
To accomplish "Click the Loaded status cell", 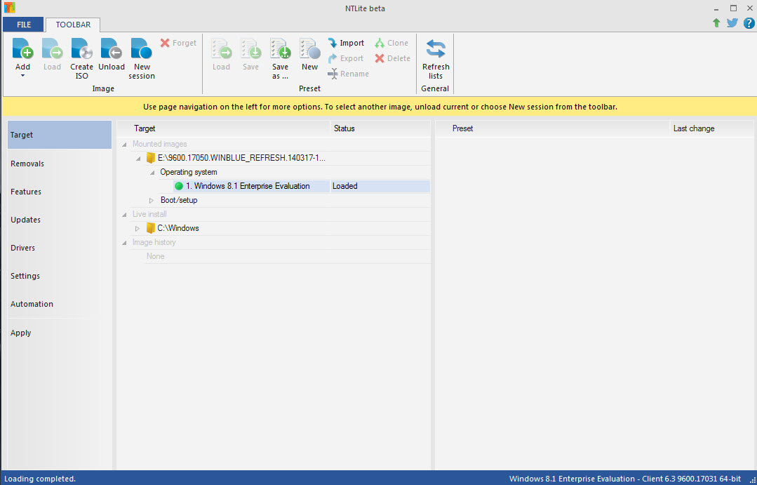I will [x=380, y=186].
